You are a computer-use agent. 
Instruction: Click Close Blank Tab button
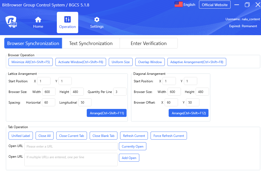point(104,136)
